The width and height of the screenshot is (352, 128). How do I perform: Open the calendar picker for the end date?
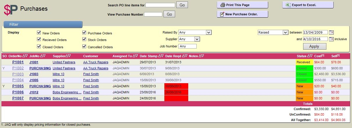click(331, 39)
